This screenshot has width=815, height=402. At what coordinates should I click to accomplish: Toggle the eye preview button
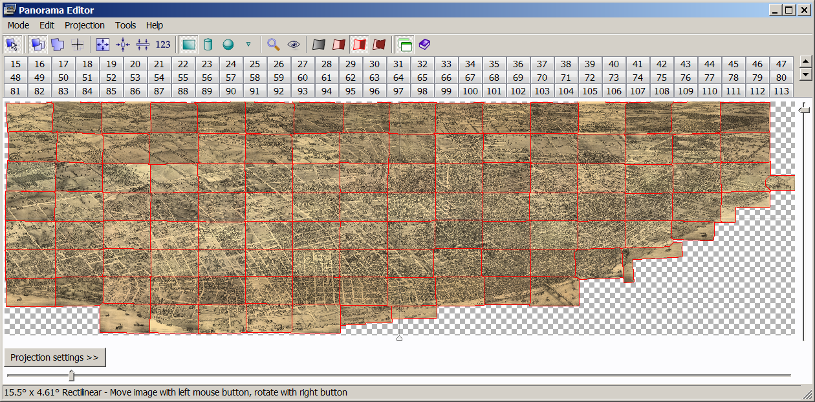click(294, 45)
